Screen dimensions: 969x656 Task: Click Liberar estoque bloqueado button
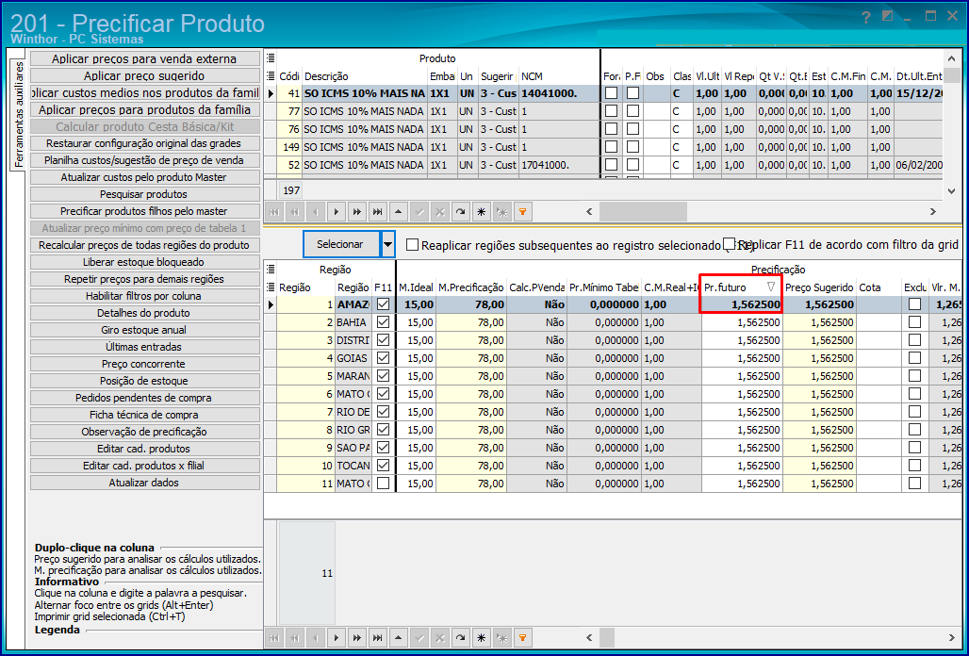point(144,262)
